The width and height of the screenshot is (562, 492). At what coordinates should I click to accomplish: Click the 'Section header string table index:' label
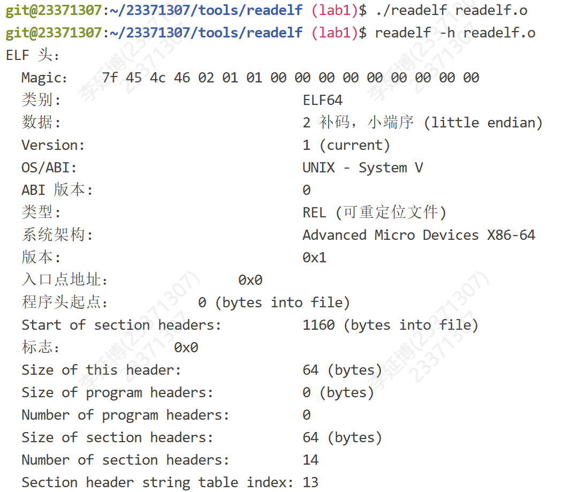(x=157, y=482)
